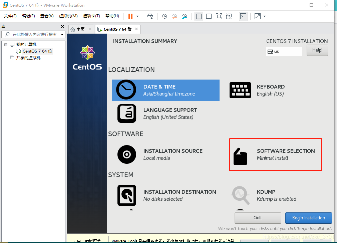The width and height of the screenshot is (337, 243).
Task: Close the 库 library panel
Action: point(62,26)
